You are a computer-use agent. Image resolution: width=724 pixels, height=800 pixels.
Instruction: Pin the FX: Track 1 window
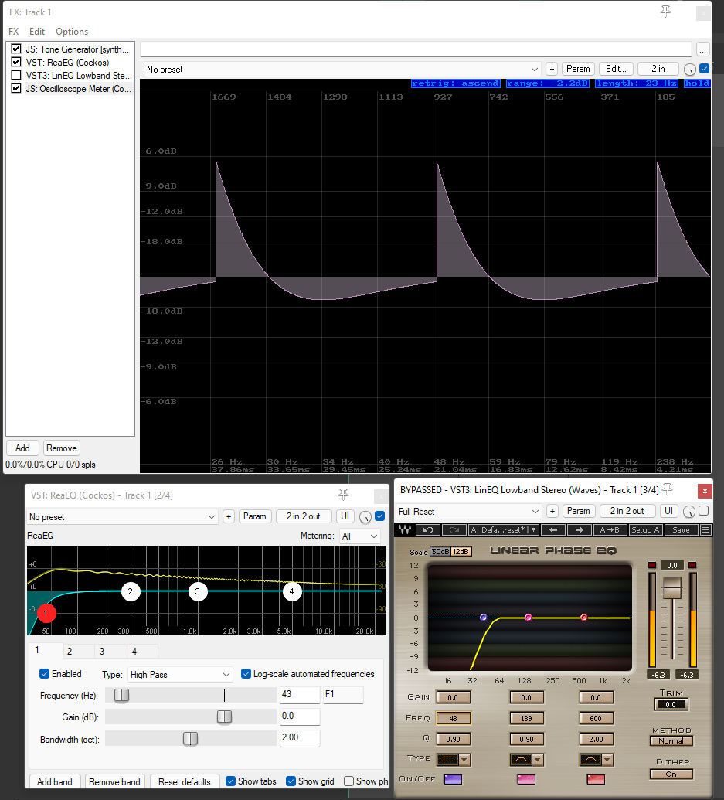tap(665, 12)
